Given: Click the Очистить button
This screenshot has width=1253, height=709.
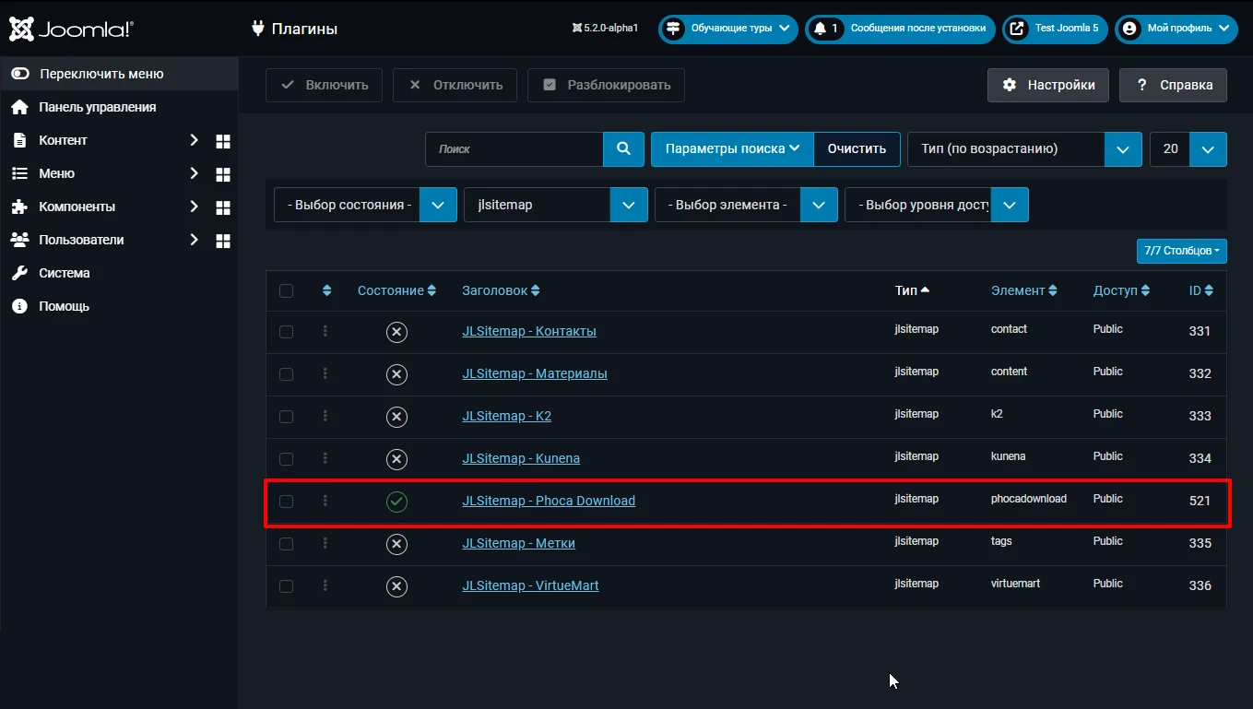Looking at the screenshot, I should point(857,148).
